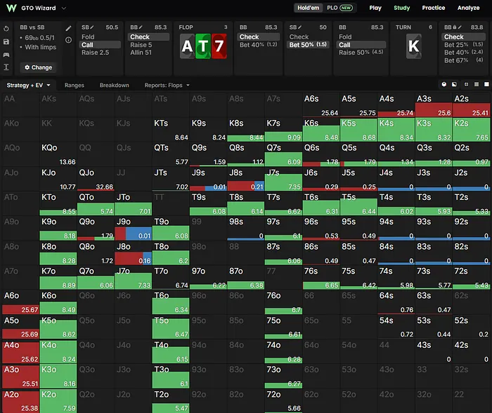Click the K7o cell with 8.89
This screenshot has width=492, height=413.
(58, 278)
